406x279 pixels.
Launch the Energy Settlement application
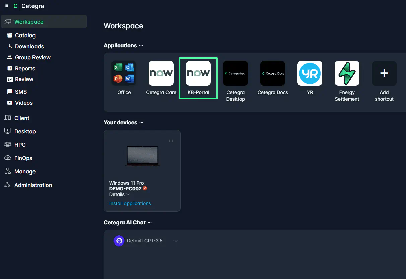pos(347,73)
